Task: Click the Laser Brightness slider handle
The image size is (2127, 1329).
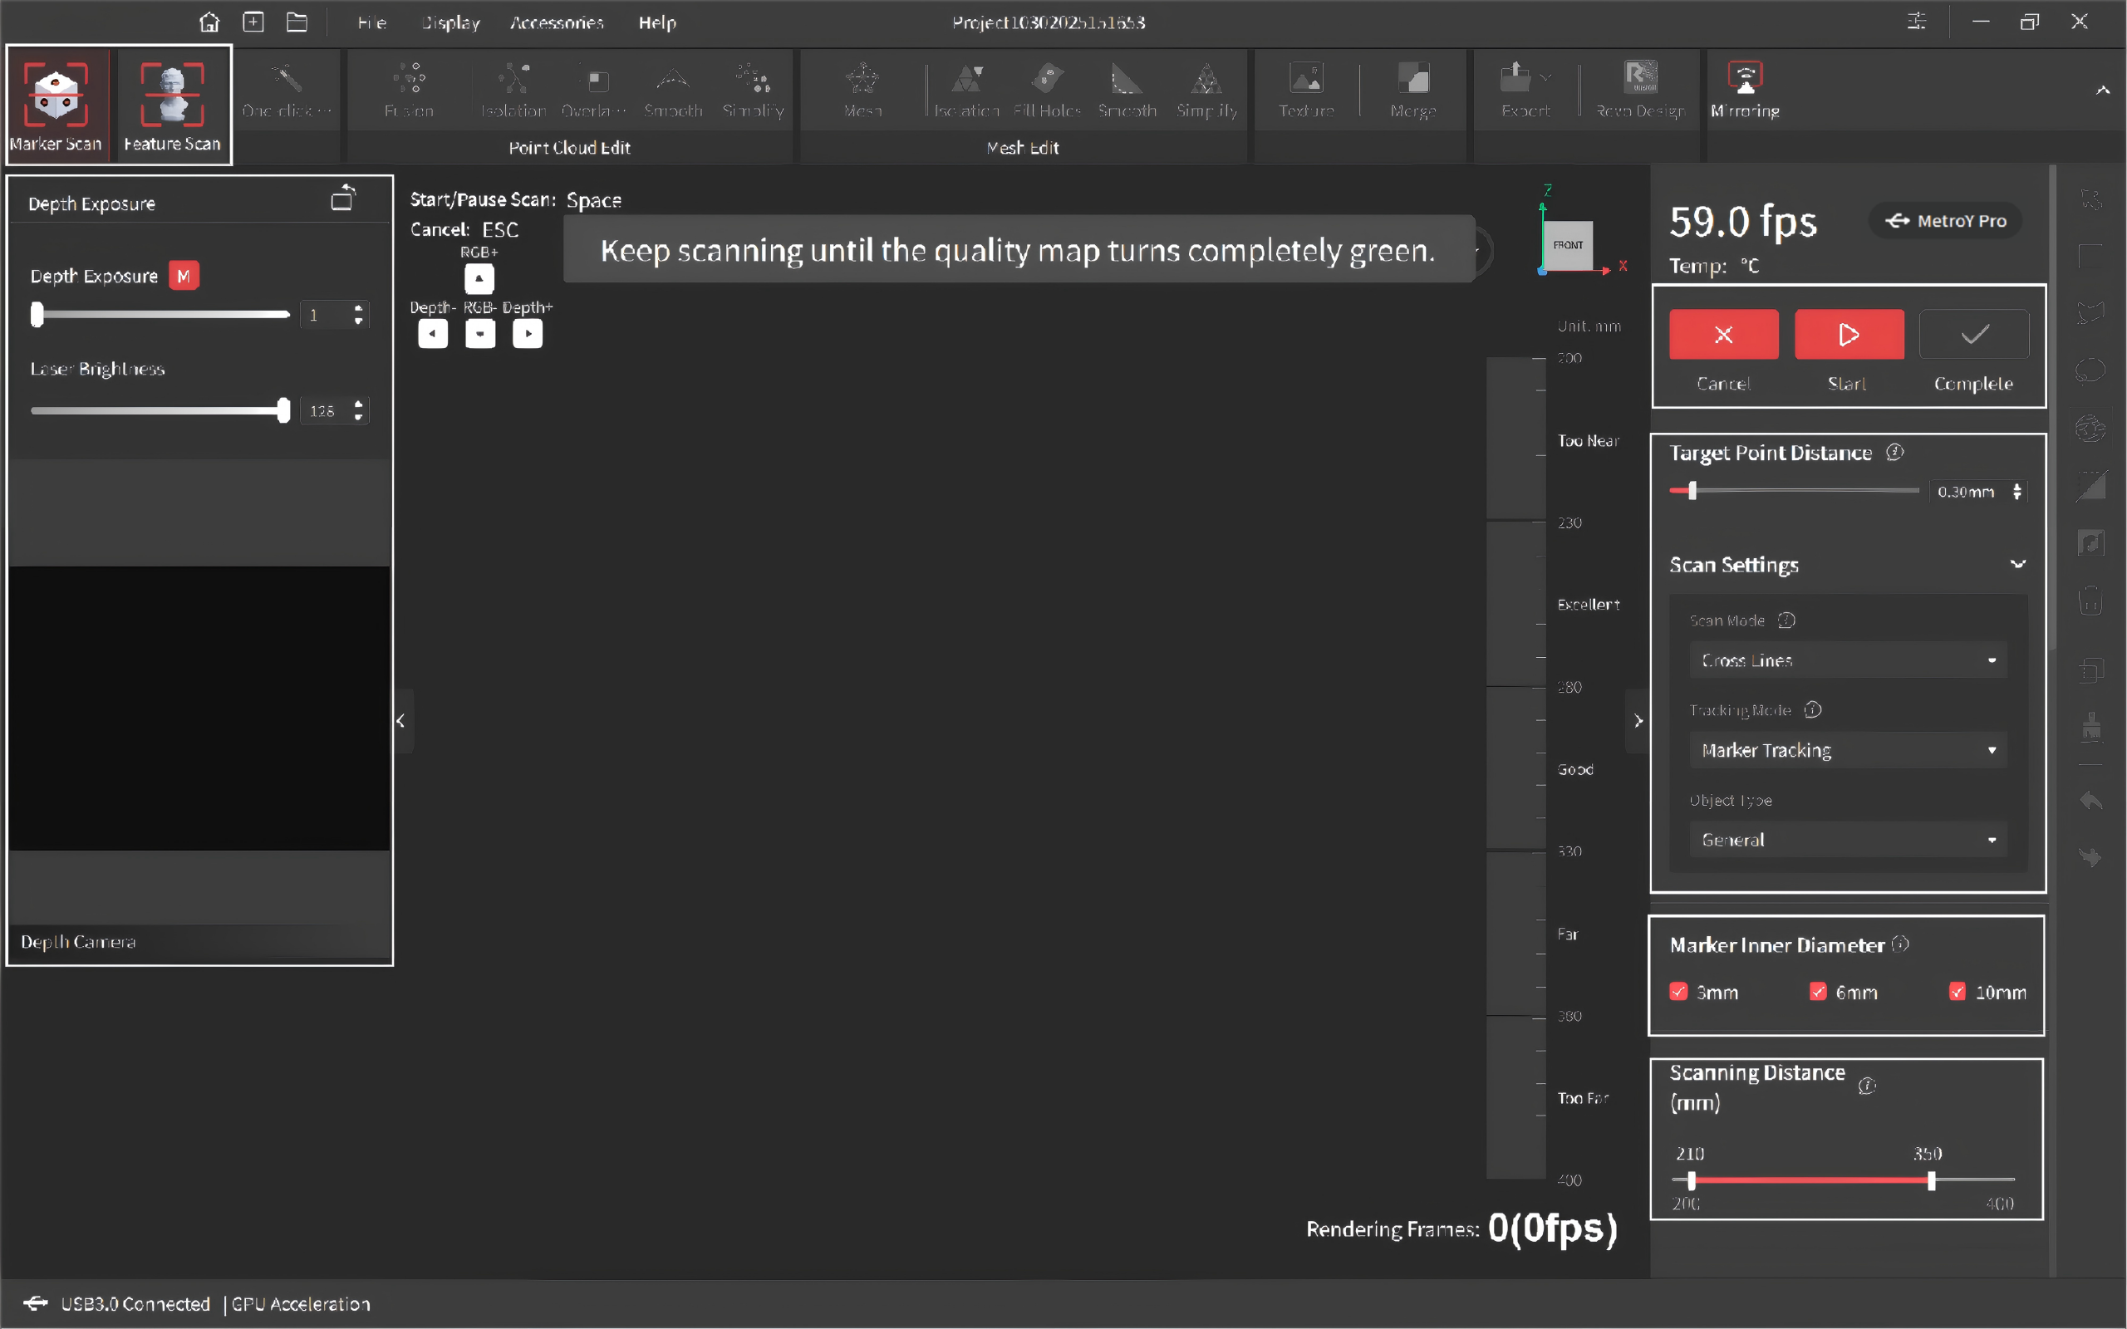Action: point(283,410)
